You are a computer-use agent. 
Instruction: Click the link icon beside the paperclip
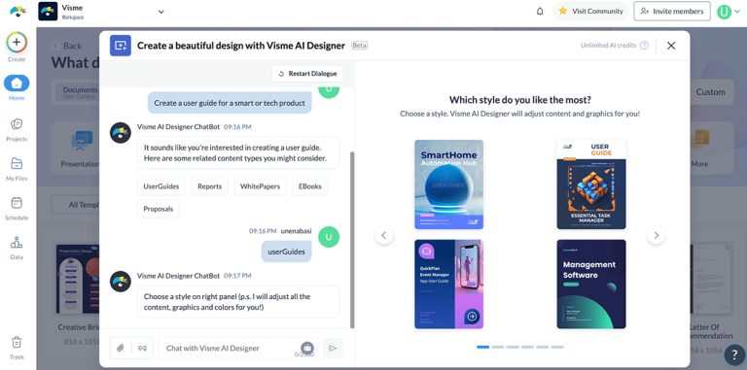click(x=142, y=348)
